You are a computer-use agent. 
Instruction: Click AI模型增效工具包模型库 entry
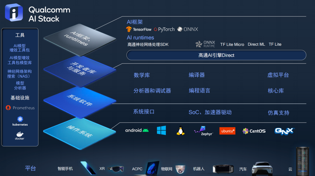pos(20,60)
